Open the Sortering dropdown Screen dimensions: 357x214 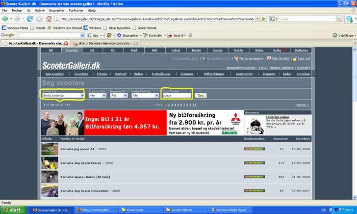[62, 95]
